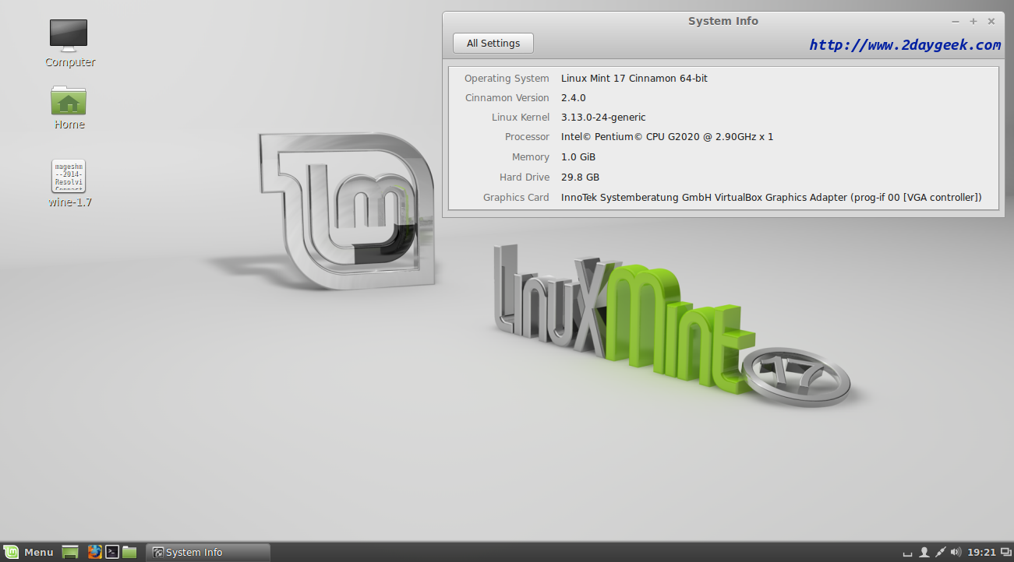Viewport: 1014px width, 562px height.
Task: Click the Show Desktop panel icon
Action: click(70, 552)
